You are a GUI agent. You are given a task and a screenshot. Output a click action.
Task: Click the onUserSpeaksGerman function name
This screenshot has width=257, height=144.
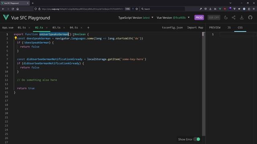point(54,34)
